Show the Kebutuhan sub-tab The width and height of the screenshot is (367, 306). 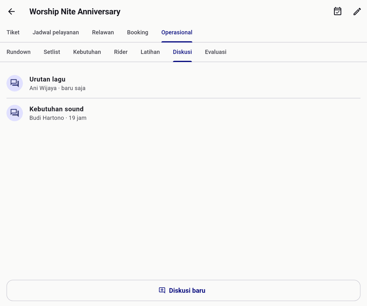click(87, 52)
